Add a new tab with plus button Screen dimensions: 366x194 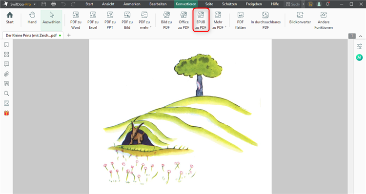pyautogui.click(x=69, y=35)
